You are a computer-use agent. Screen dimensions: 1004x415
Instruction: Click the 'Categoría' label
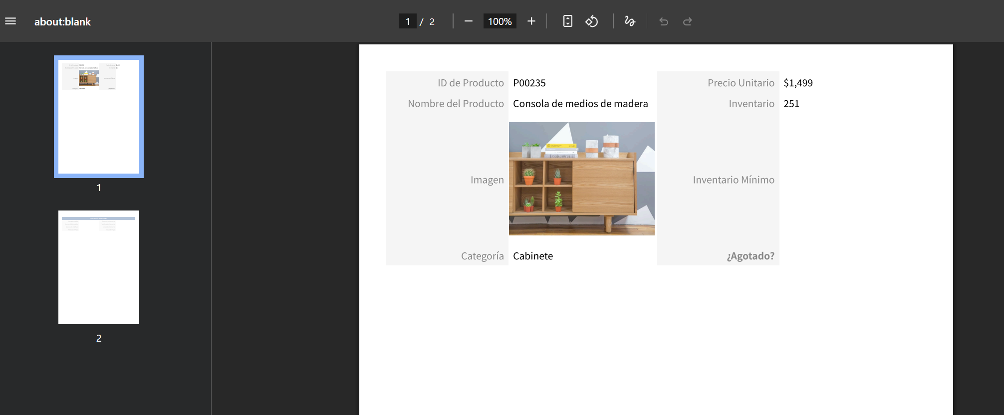click(x=482, y=256)
